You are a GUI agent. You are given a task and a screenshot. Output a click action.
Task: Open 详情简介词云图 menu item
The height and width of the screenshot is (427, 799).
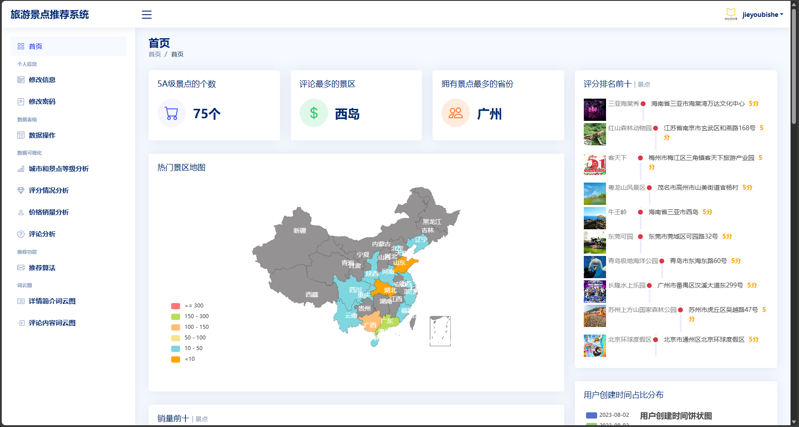click(68, 301)
